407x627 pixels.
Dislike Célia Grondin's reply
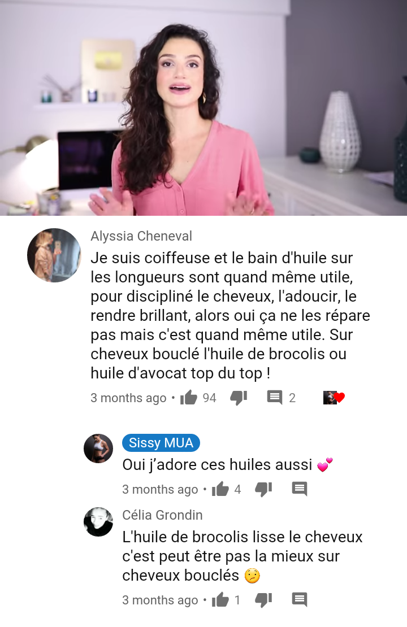point(264,600)
